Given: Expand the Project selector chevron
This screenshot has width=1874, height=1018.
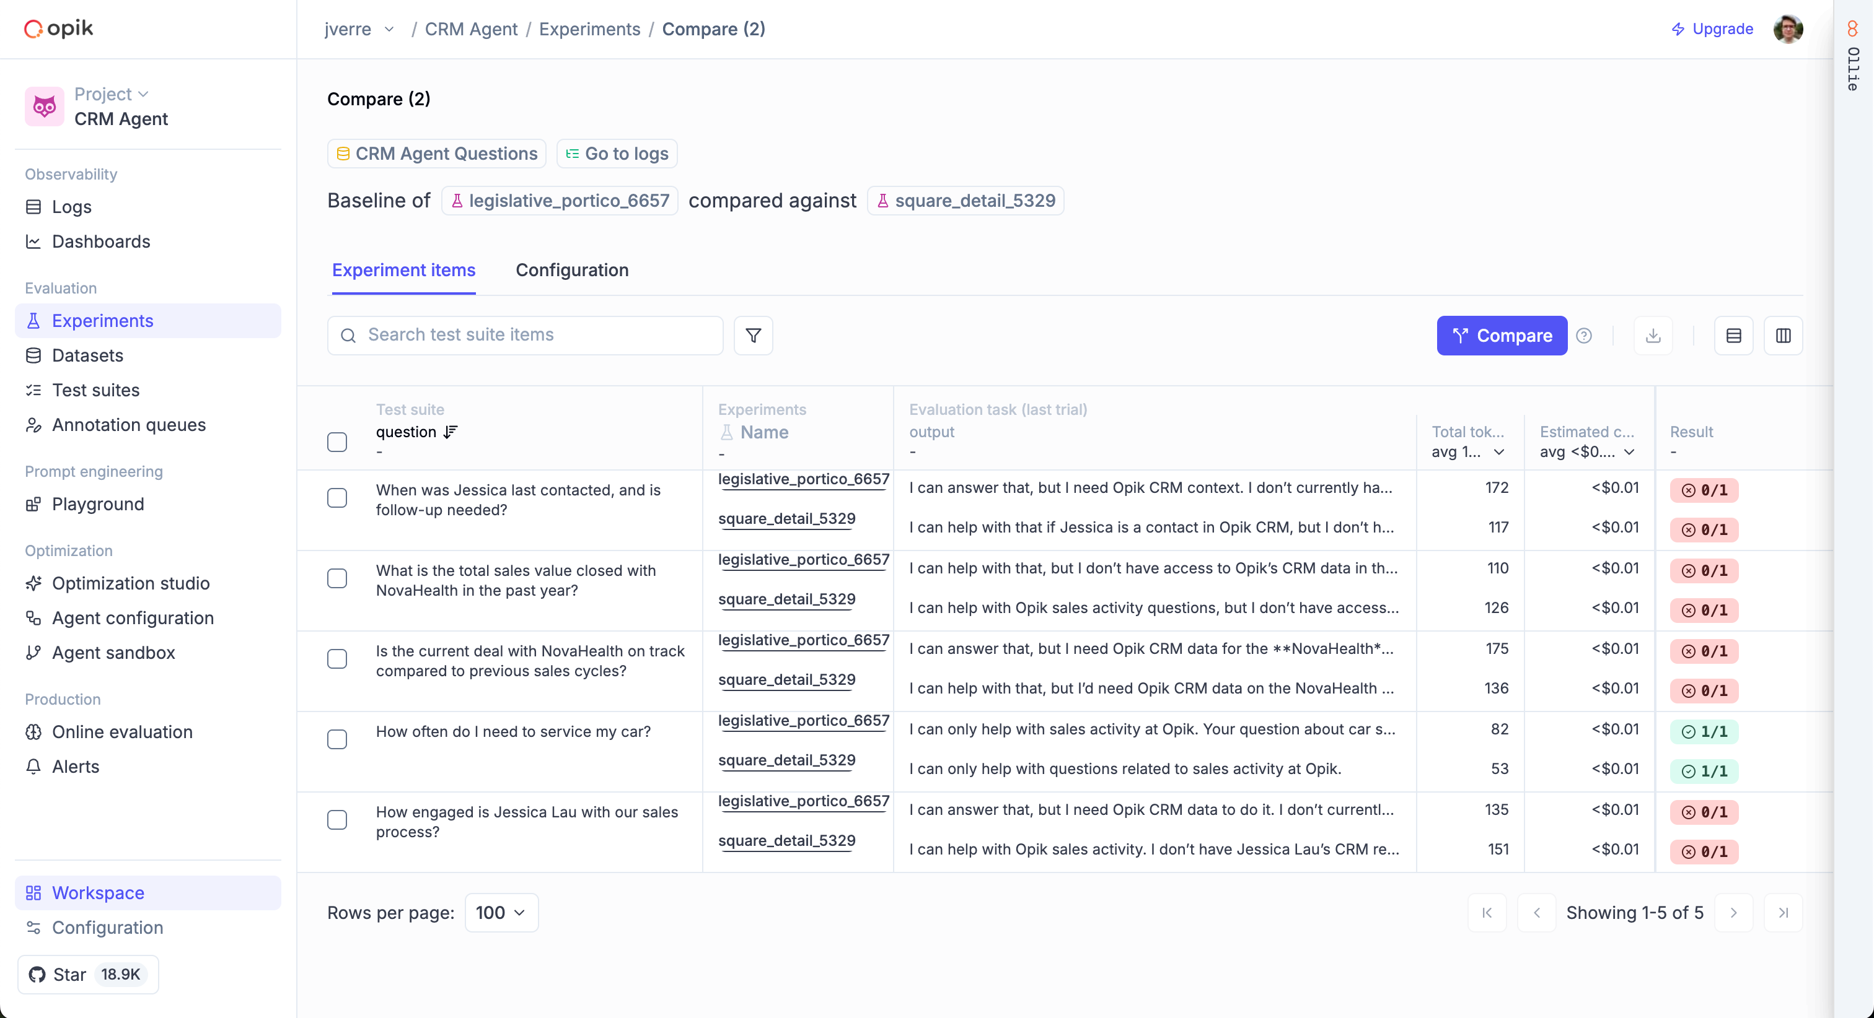Looking at the screenshot, I should tap(143, 94).
